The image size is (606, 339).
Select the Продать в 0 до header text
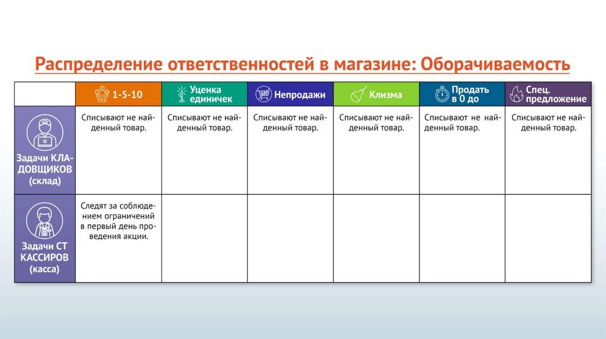coord(470,94)
